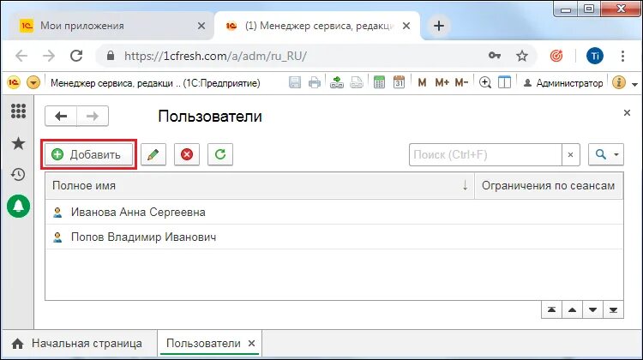This screenshot has width=643, height=360.
Task: Click the Ограничения по сеансам column header
Action: click(x=549, y=186)
